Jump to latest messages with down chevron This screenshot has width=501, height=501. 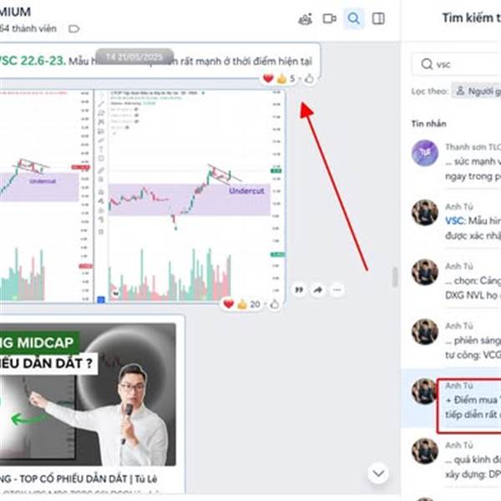coord(378,473)
